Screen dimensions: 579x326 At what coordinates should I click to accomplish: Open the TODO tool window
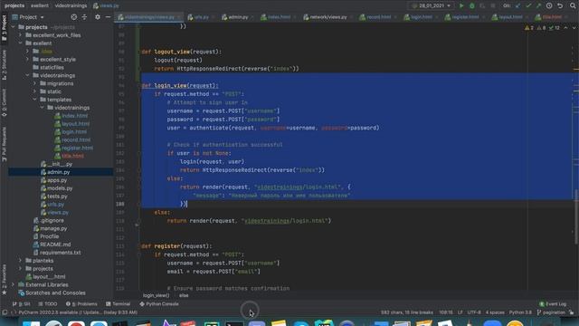(x=48, y=304)
